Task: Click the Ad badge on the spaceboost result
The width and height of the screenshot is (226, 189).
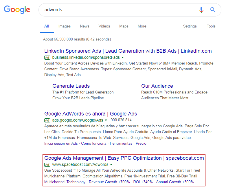Action: click(47, 164)
